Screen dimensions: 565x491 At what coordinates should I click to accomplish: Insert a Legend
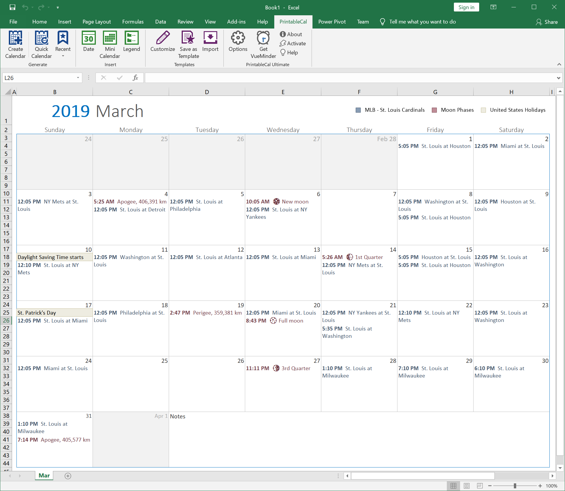coord(131,41)
